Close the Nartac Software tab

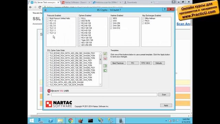click(x=89, y=2)
